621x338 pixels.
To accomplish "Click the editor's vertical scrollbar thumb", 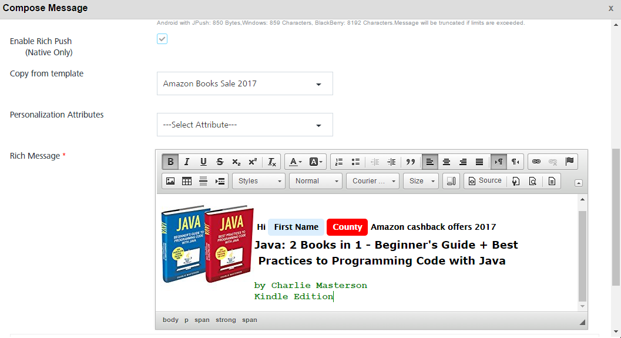I will (x=582, y=256).
